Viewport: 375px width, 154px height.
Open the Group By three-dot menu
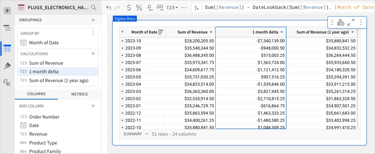point(93,33)
